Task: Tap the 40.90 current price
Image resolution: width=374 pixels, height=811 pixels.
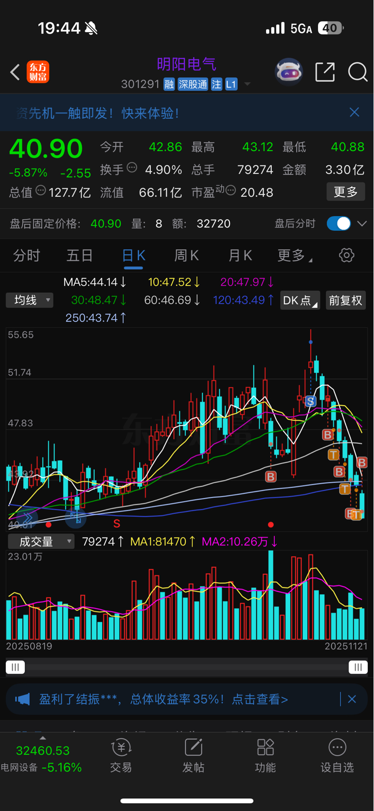Action: pos(46,149)
